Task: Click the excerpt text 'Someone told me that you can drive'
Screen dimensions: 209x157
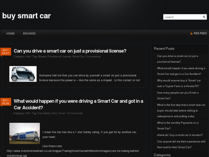Action: click(89, 78)
